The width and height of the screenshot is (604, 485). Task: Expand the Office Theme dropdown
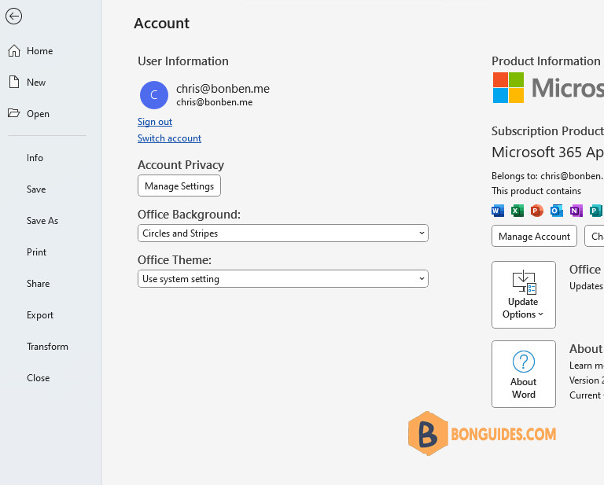tap(283, 279)
